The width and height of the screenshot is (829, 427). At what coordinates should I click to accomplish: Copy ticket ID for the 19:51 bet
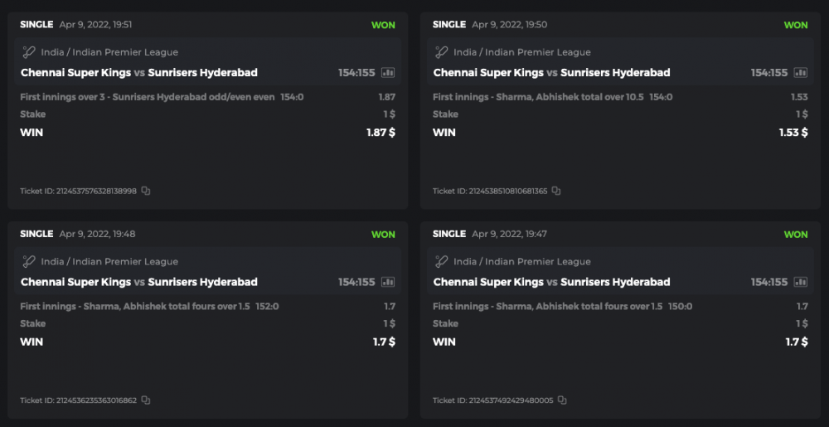coord(146,191)
